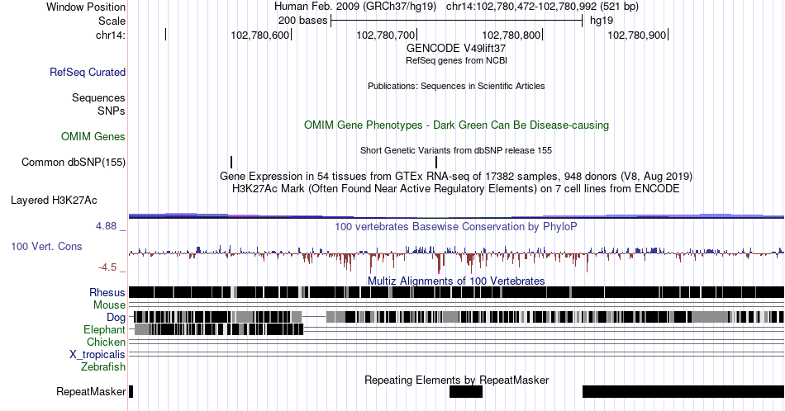Click the right dbSNP variant tick mark

pyautogui.click(x=436, y=162)
